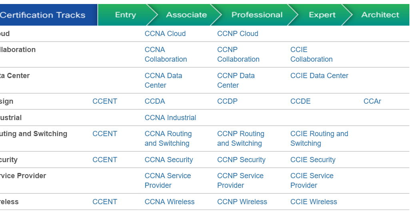Viewport: 413px width, 217px height.
Task: Click the Entry level header
Action: pyautogui.click(x=126, y=15)
